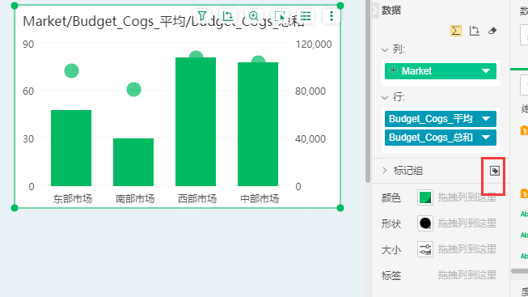Open the three-dot more options menu
The width and height of the screenshot is (528, 297).
point(332,16)
